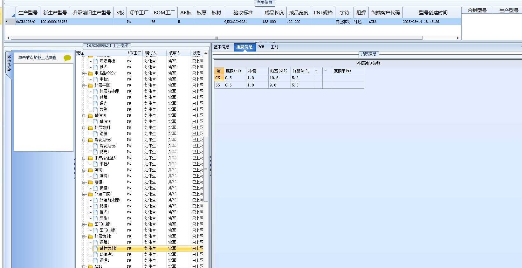Click folder icon of 外层干膜 node
The image size is (522, 268).
pos(90,85)
